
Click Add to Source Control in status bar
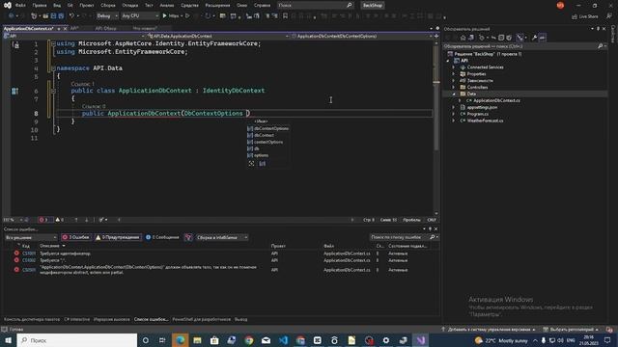[x=489, y=330]
